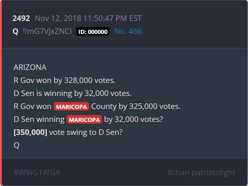Viewport: 248px width, 186px height.
Task: Click the line about 328,000 votes
Action: tap(65, 80)
